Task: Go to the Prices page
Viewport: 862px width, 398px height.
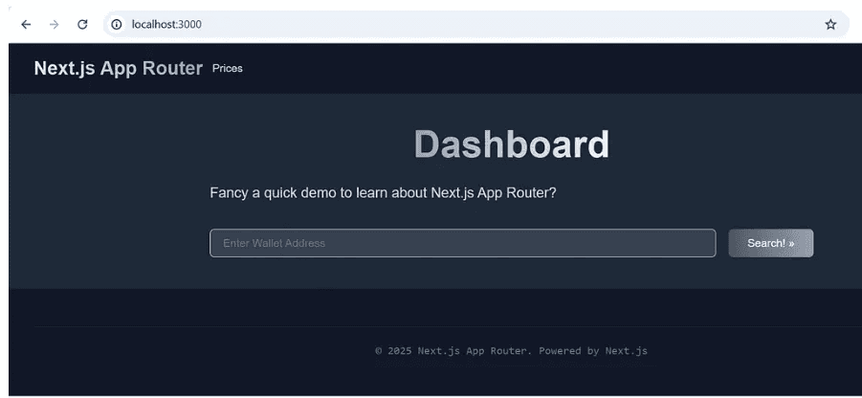Action: 228,68
